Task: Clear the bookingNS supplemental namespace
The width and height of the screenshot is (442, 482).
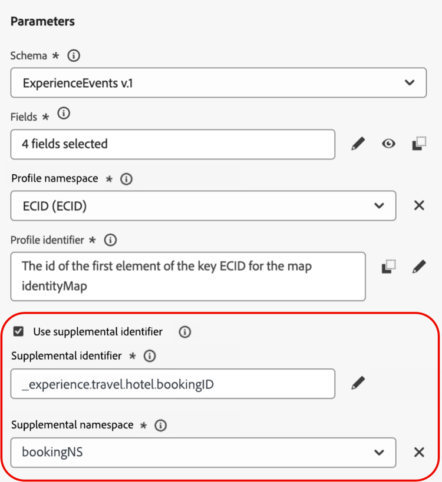Action: tap(419, 452)
